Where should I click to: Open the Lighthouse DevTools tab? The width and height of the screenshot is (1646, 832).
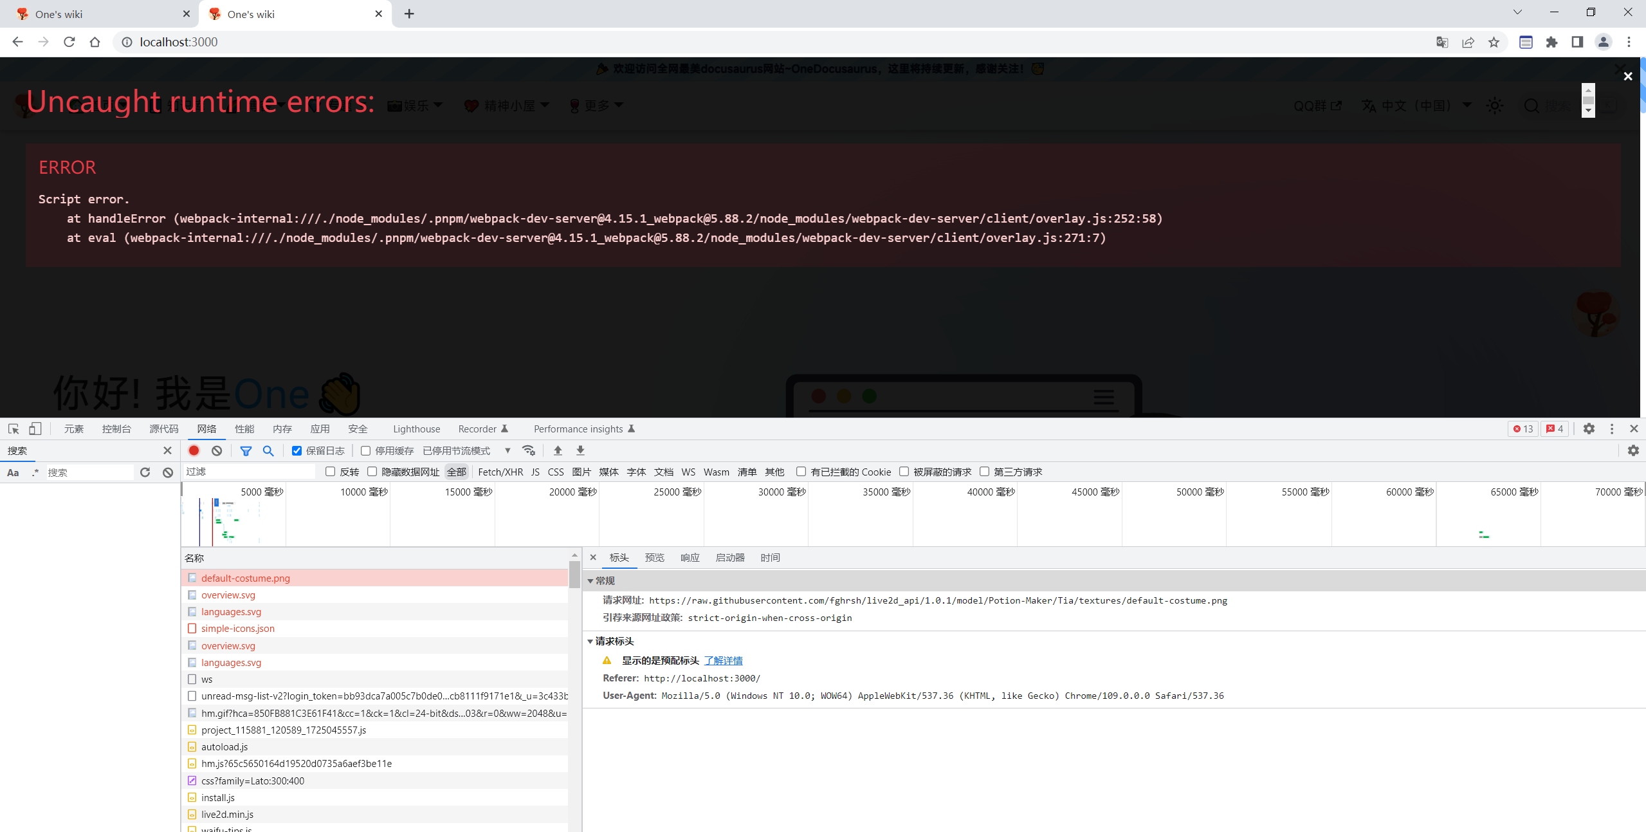tap(417, 429)
